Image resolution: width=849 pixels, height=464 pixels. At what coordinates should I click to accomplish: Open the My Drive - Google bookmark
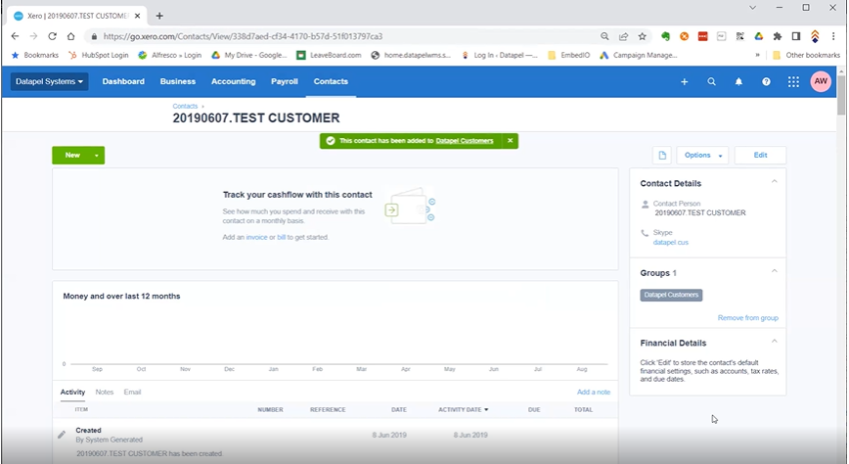point(249,55)
